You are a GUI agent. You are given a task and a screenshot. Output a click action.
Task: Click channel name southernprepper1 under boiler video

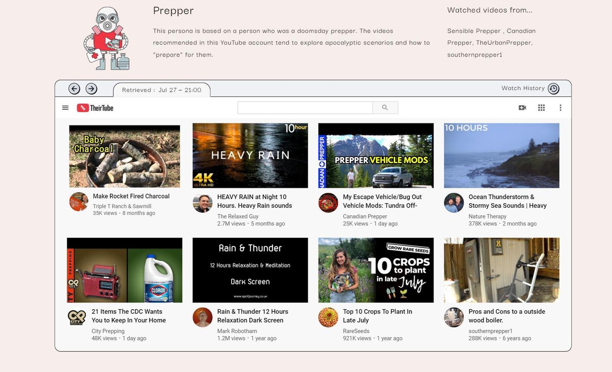point(491,331)
